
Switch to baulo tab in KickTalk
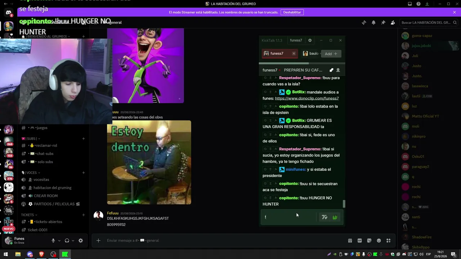pos(310,54)
